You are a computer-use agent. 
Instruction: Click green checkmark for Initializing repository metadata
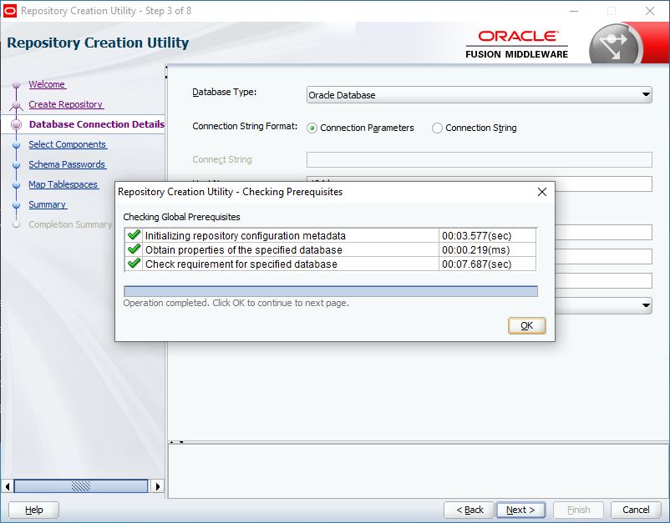click(134, 236)
